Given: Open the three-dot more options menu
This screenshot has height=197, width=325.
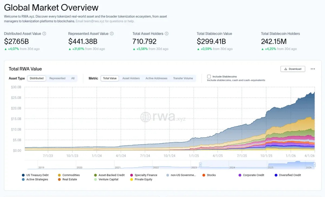Looking at the screenshot, I should tap(313, 69).
